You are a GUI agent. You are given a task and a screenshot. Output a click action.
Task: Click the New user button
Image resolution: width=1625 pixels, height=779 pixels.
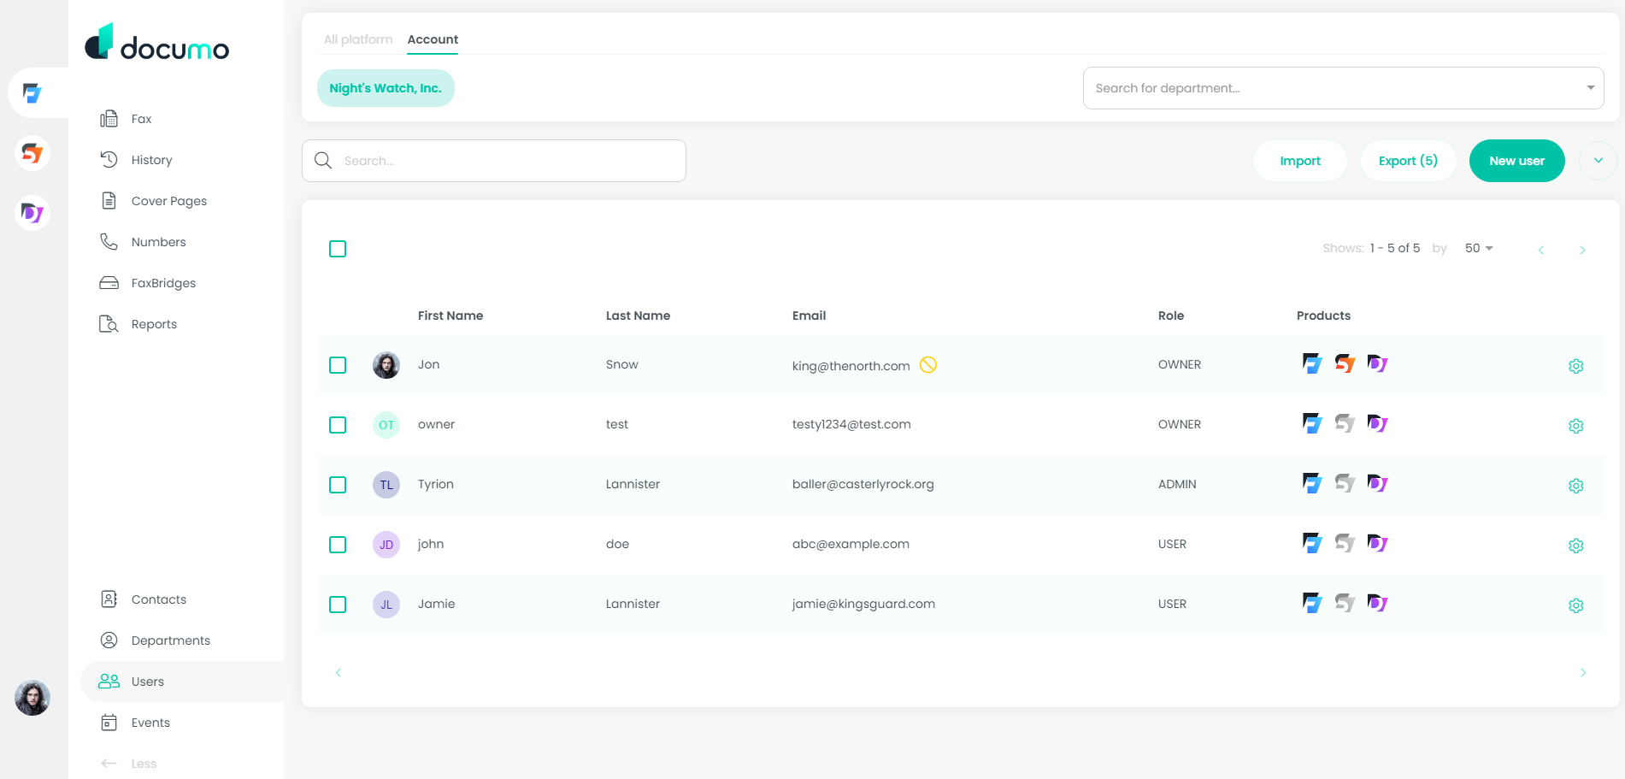point(1516,160)
